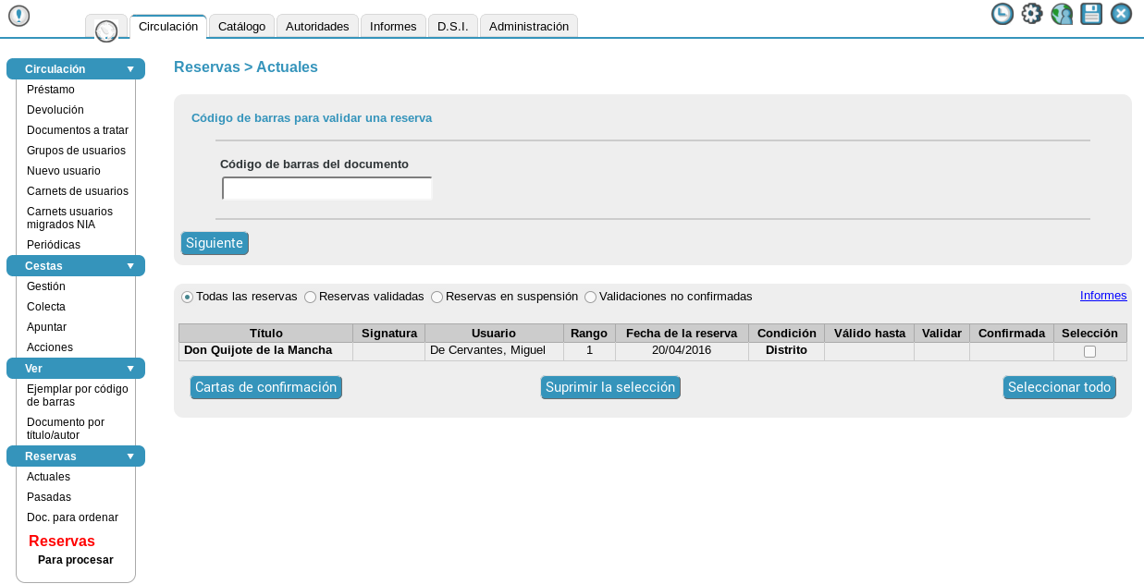Select Validaciones no confirmadas option
1144x584 pixels.
[591, 298]
